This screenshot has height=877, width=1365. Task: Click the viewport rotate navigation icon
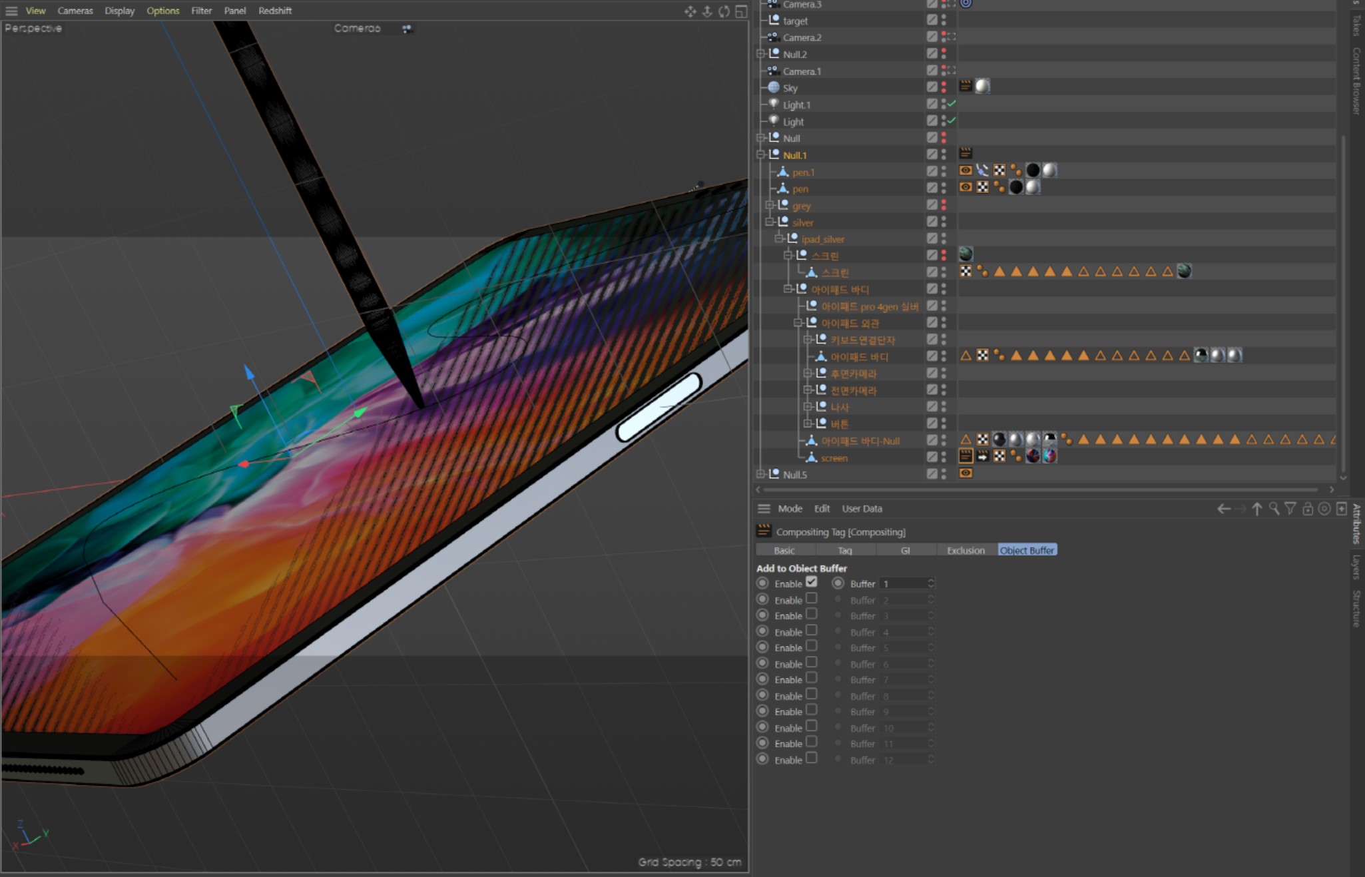tap(724, 11)
